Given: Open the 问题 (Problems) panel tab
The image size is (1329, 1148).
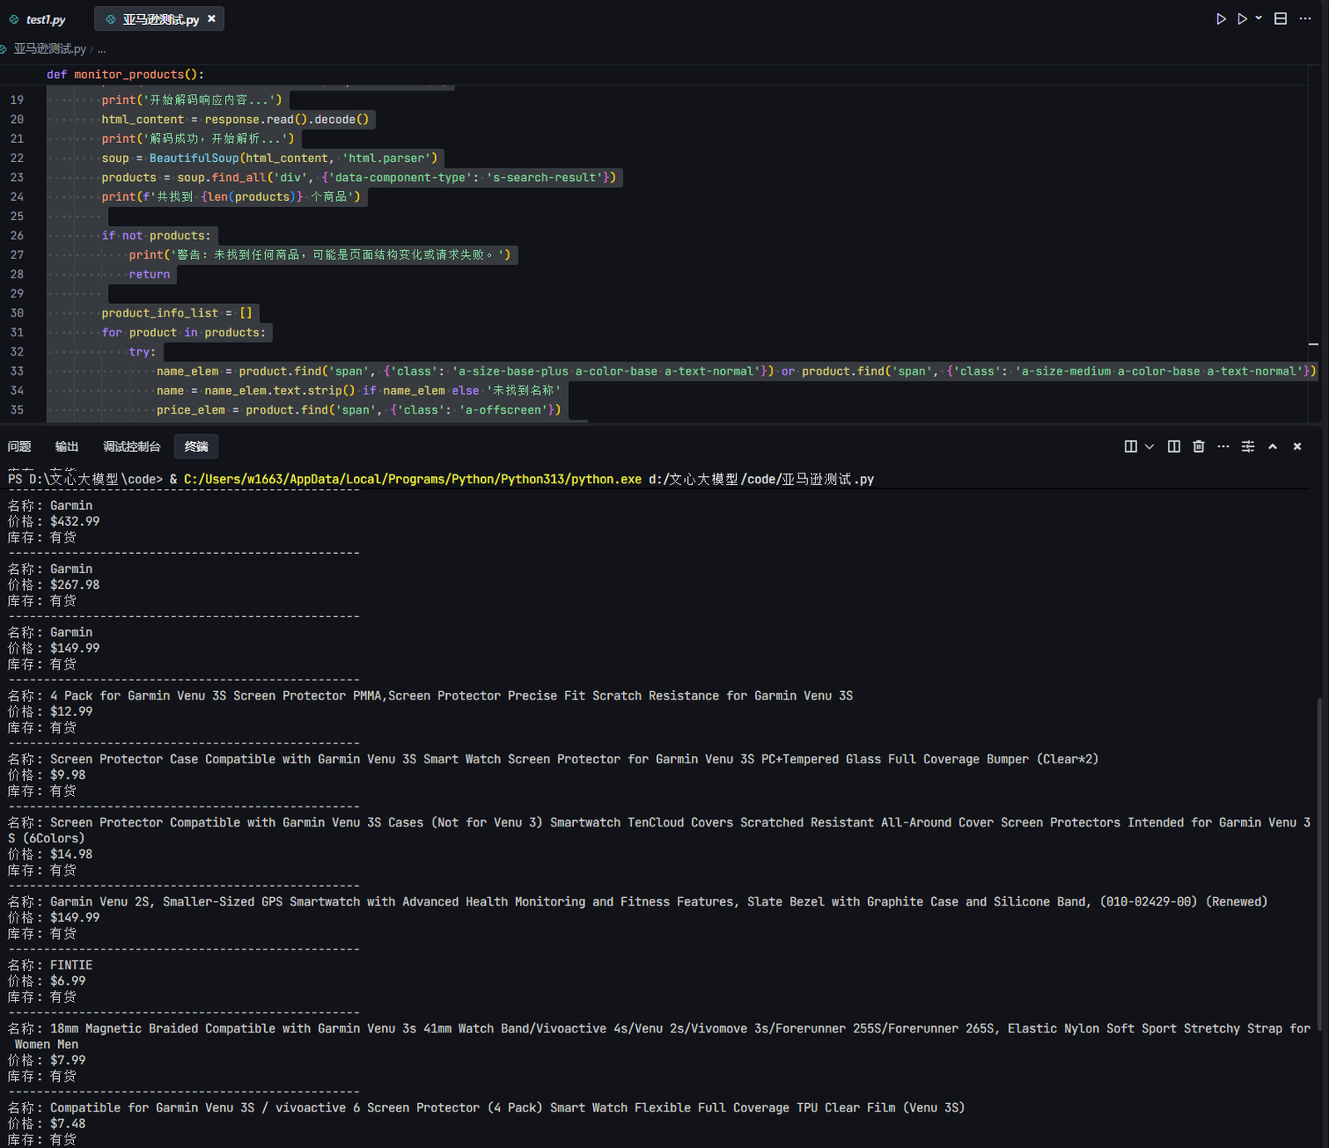Looking at the screenshot, I should [x=20, y=446].
